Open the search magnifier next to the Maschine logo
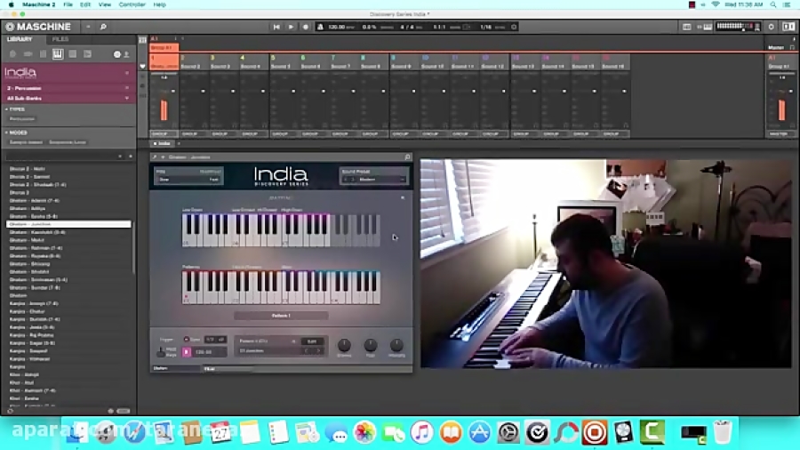 tap(102, 27)
